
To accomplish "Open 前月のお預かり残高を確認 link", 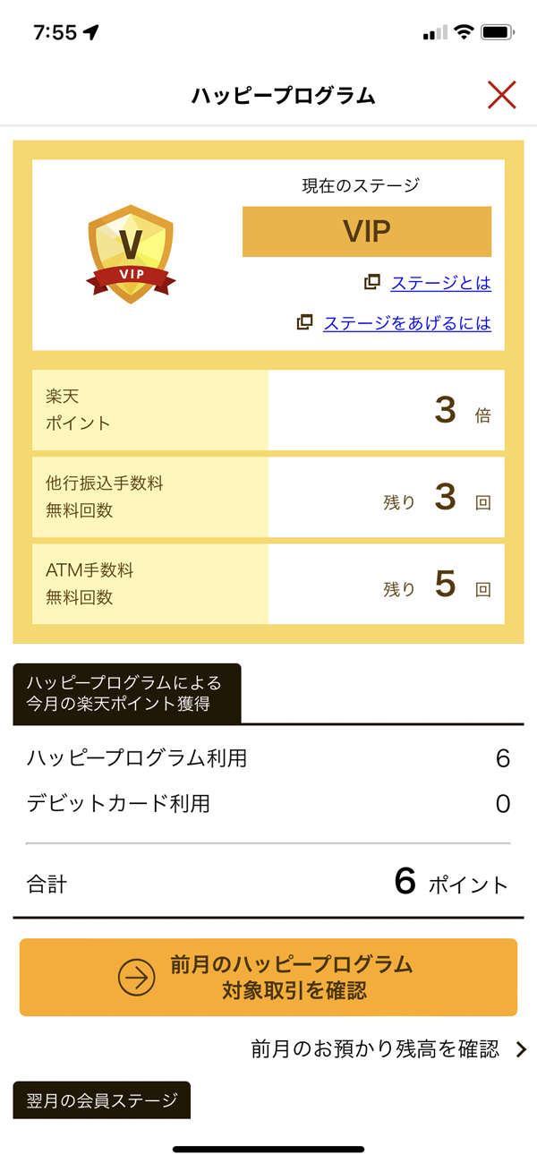I will [x=375, y=1049].
